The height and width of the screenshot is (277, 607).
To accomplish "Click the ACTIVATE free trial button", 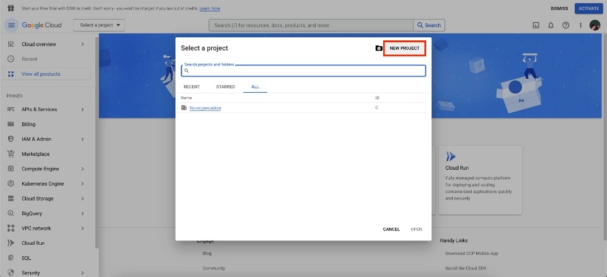I will (x=589, y=8).
